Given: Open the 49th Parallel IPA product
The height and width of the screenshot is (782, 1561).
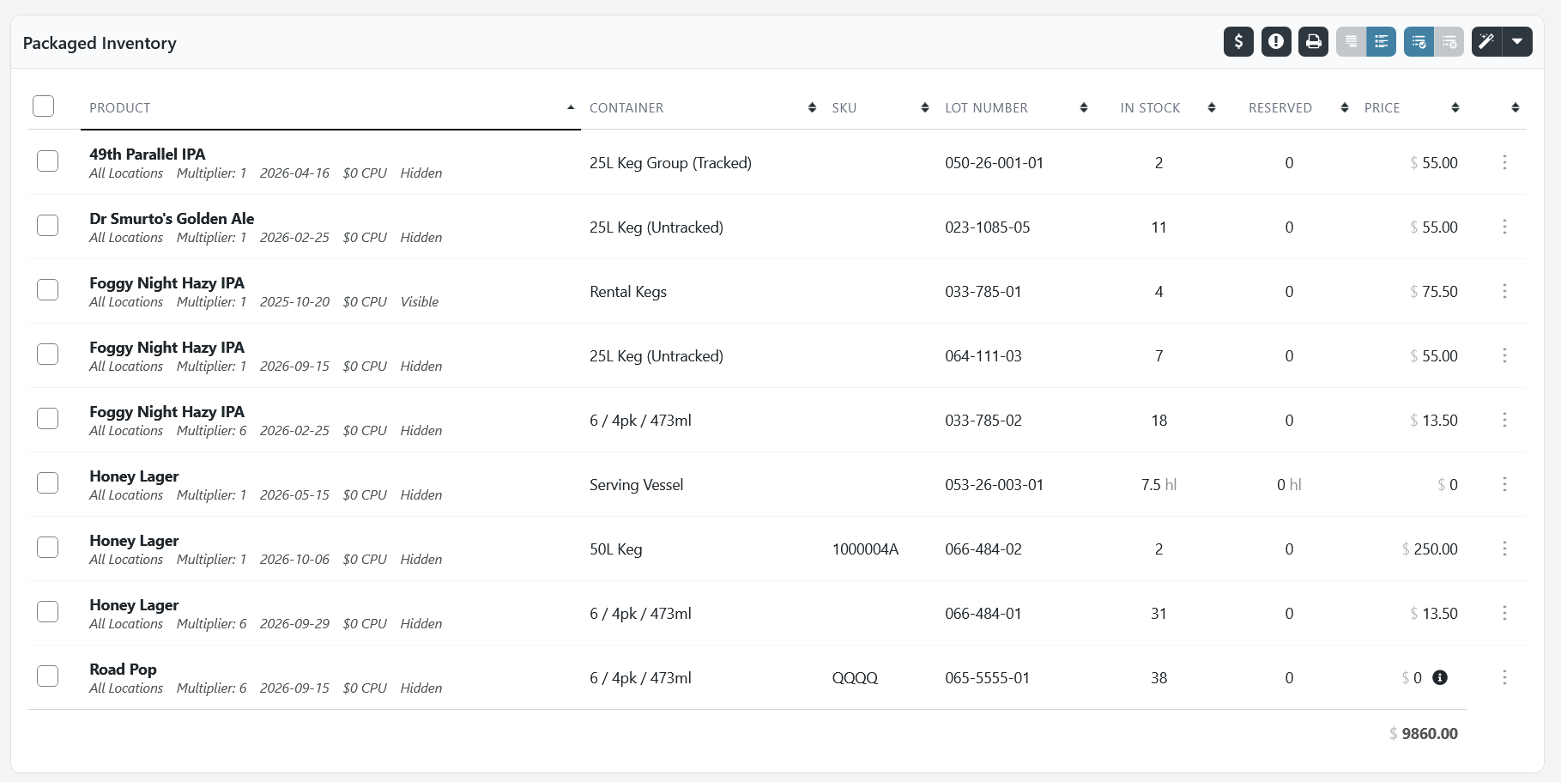Looking at the screenshot, I should pyautogui.click(x=148, y=155).
